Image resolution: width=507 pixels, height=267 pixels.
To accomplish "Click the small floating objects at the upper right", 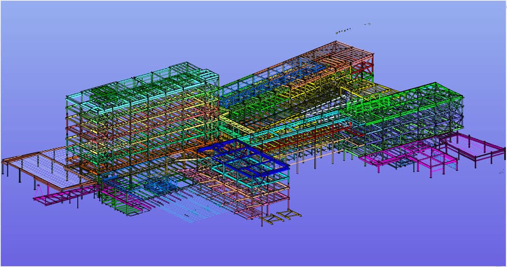I will [x=353, y=28].
